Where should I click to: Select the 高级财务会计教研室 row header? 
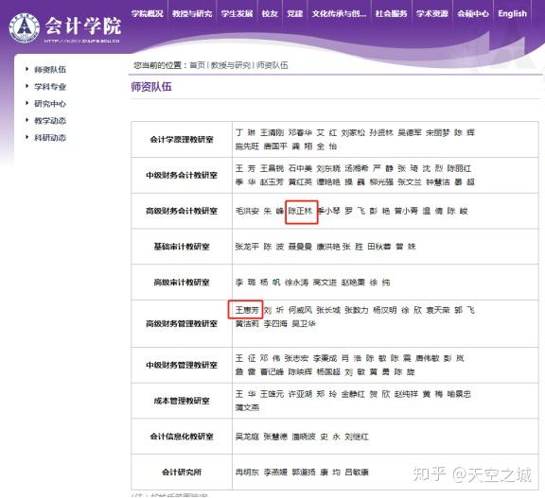click(182, 211)
